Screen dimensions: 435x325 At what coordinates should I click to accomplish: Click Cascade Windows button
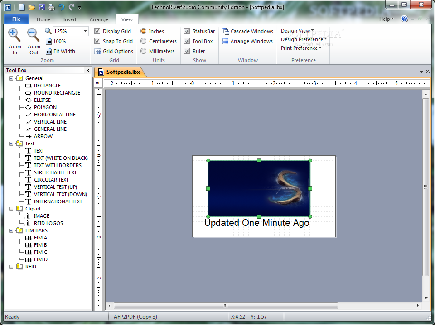coord(247,31)
